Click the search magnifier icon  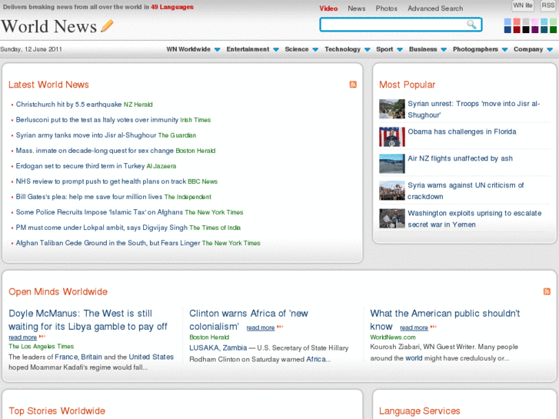coord(471,25)
